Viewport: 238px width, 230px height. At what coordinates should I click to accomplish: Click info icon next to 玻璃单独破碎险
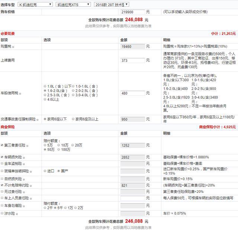pyautogui.click(x=31, y=172)
